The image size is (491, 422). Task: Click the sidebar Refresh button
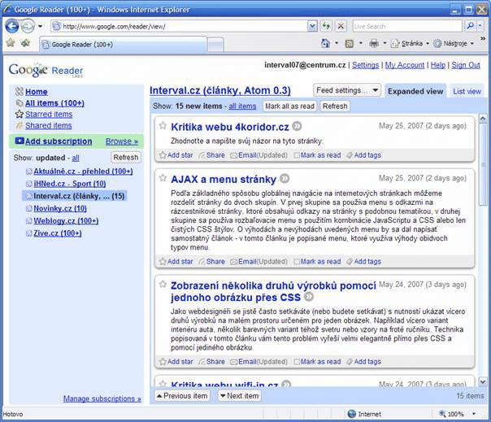[x=125, y=157]
